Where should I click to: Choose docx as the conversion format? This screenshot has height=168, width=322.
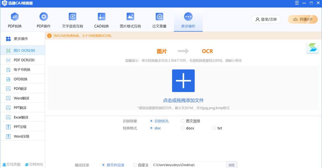click(x=183, y=128)
